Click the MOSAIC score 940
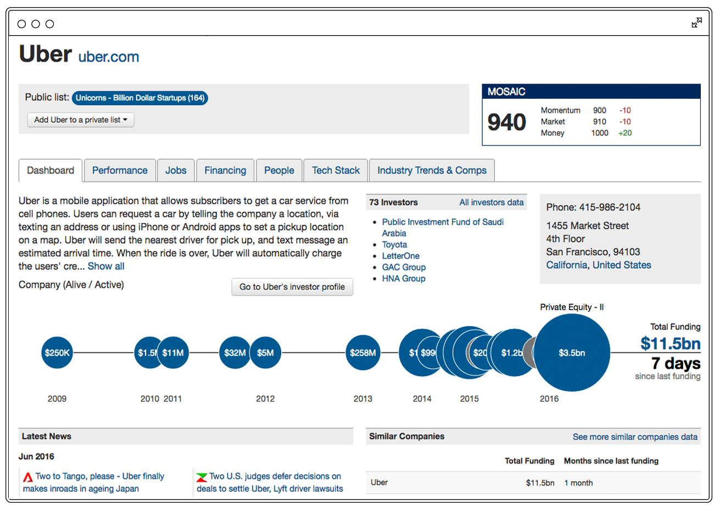Image resolution: width=714 pixels, height=511 pixels. click(507, 122)
